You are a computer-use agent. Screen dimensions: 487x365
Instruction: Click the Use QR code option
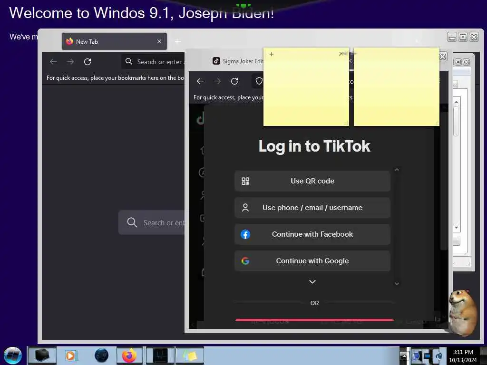click(312, 181)
